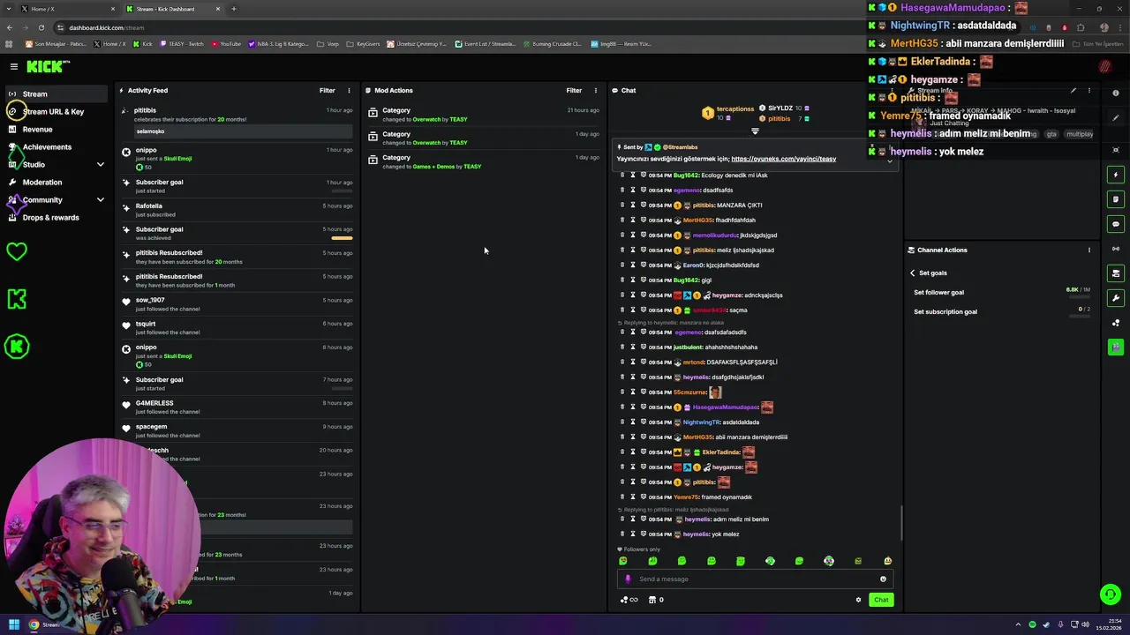
Task: Open the Mod Actions Filter
Action: [x=574, y=90]
